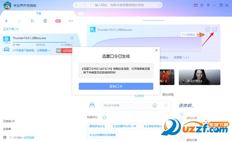The width and height of the screenshot is (232, 142).
Task: Click the start download arrow icon
Action: click(x=19, y=21)
